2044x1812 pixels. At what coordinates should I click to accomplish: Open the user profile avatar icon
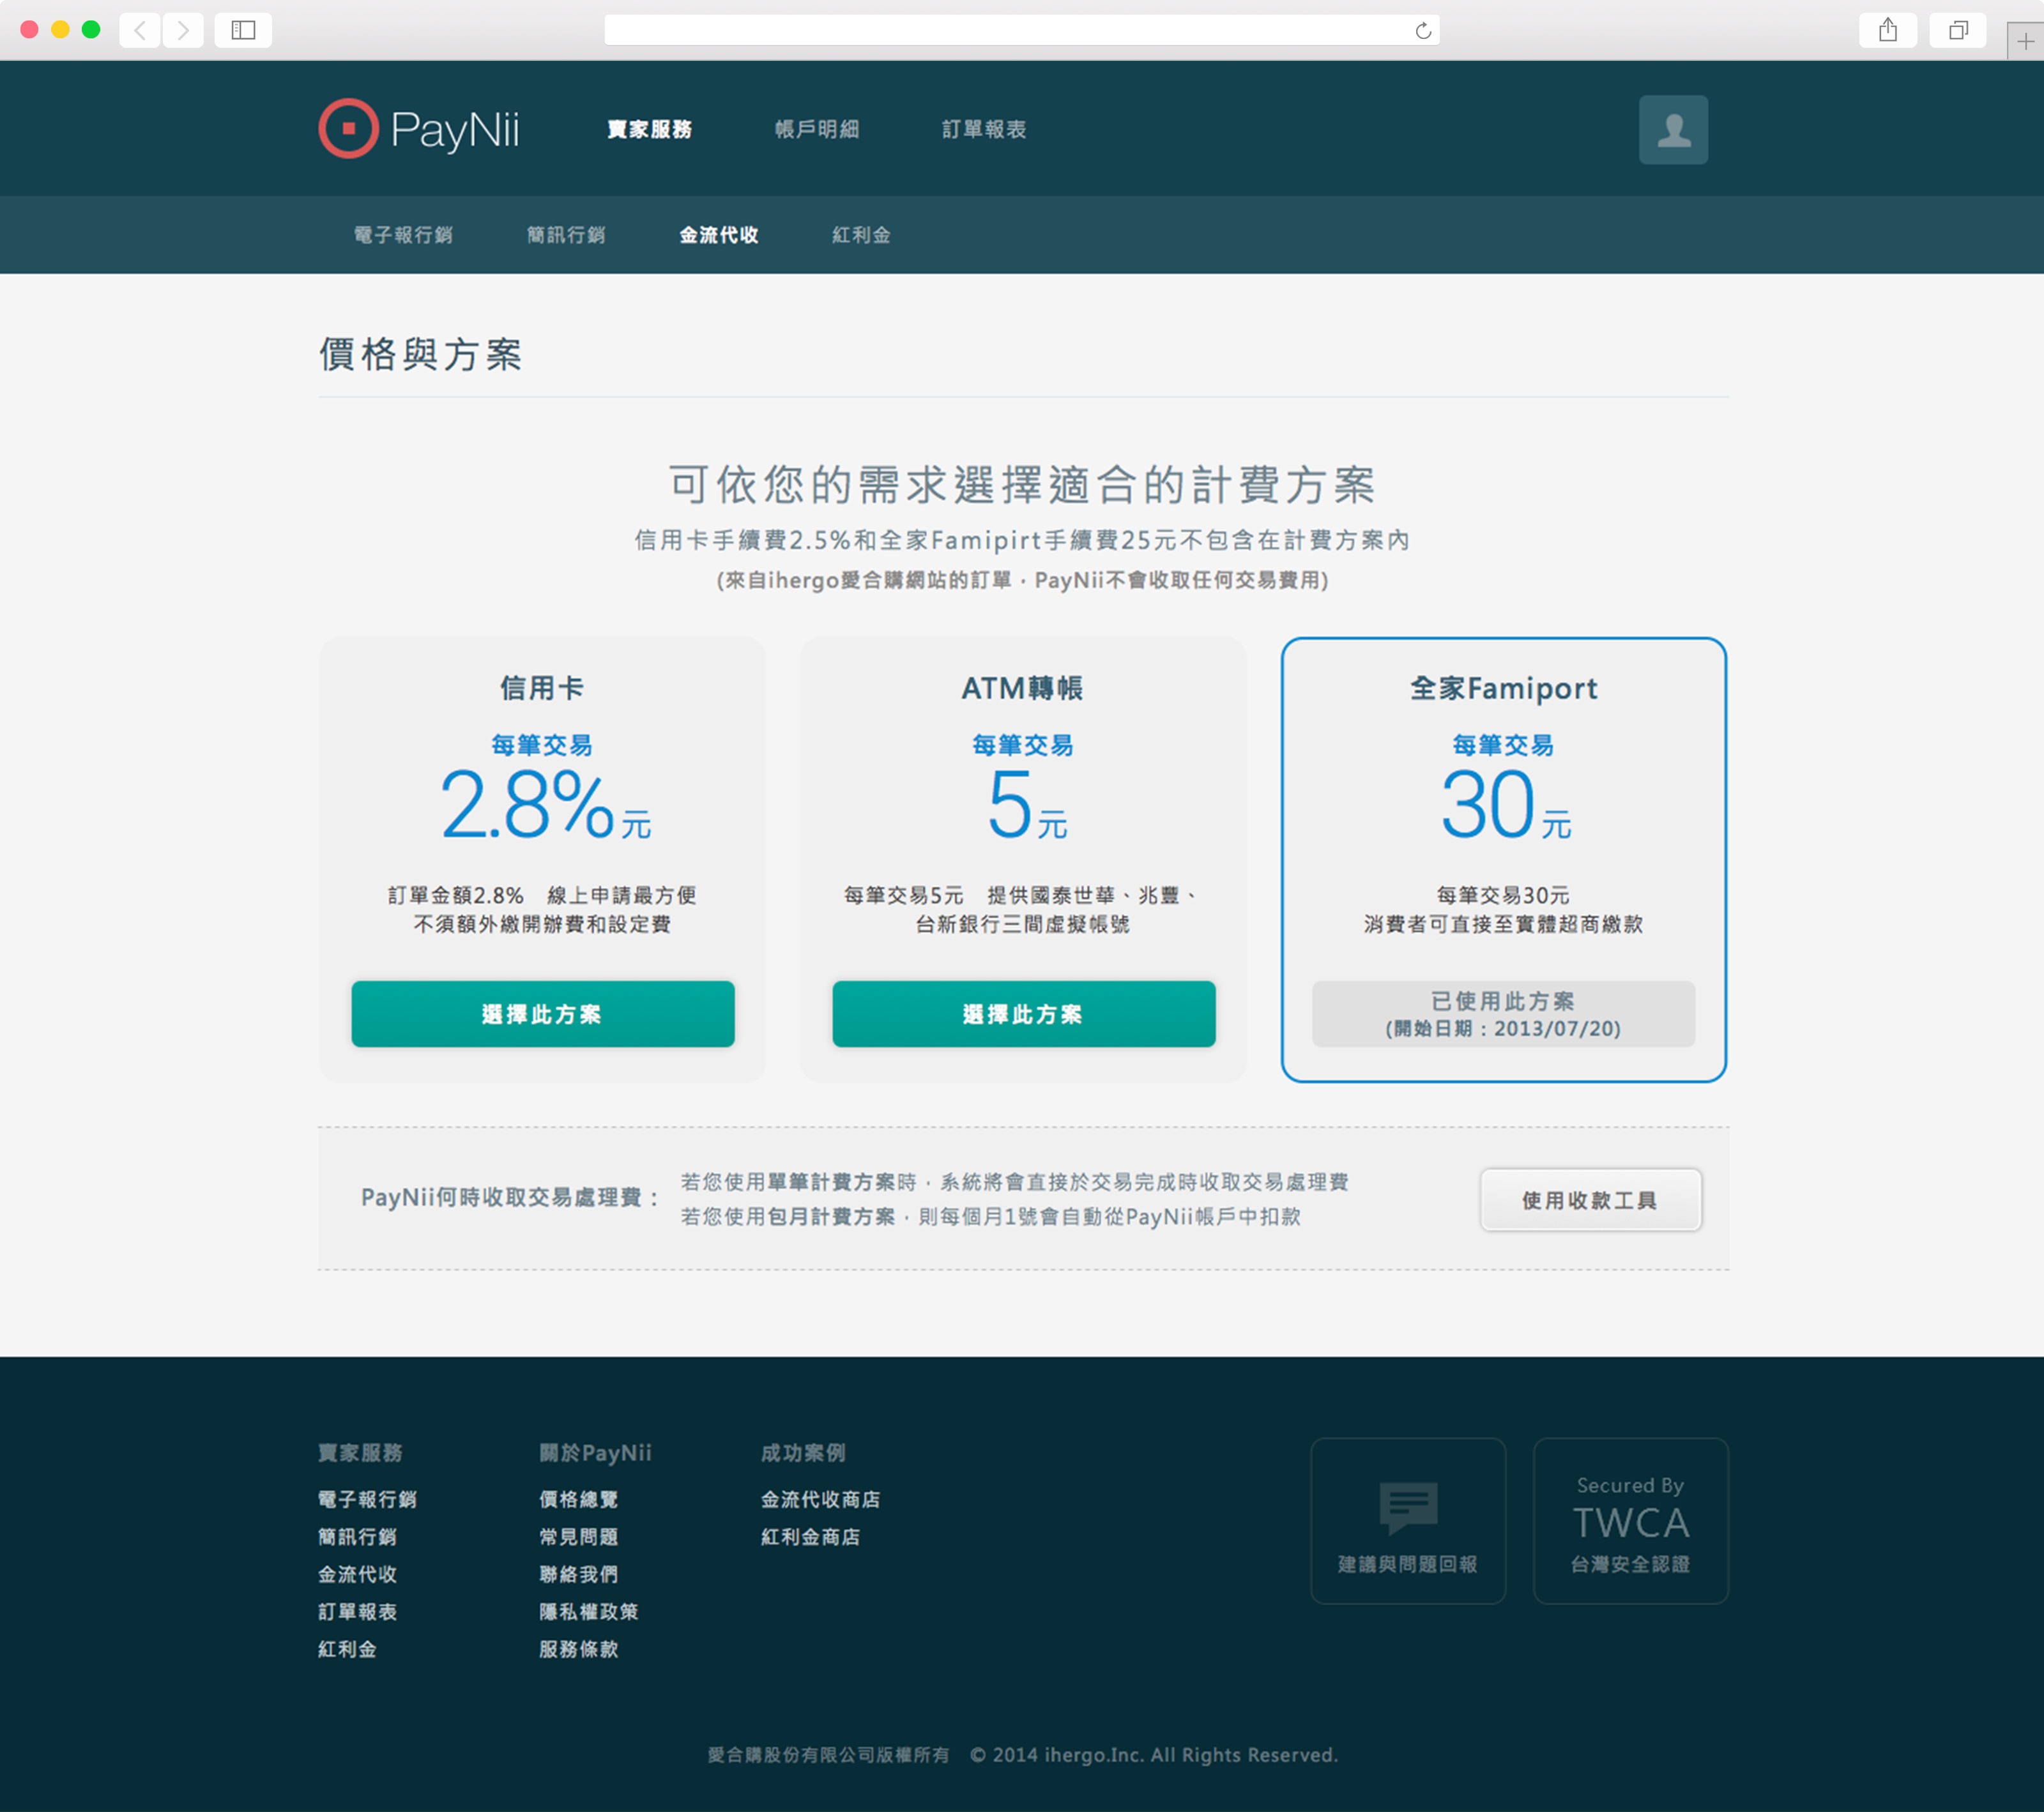pos(1673,130)
